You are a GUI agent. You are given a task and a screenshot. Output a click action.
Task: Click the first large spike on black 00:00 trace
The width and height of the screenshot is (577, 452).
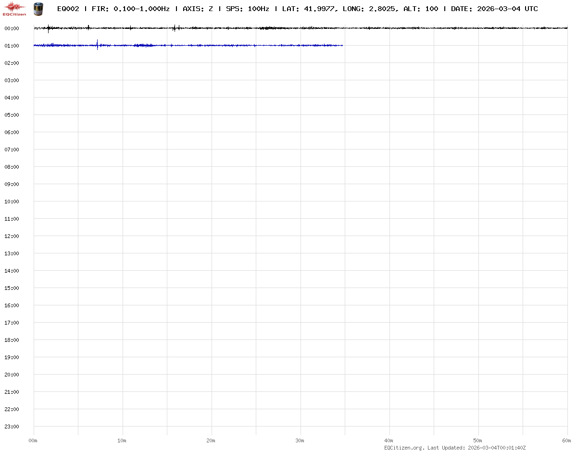tap(48, 28)
